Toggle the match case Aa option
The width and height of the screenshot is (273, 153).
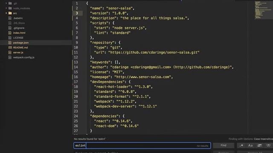(x=250, y=145)
